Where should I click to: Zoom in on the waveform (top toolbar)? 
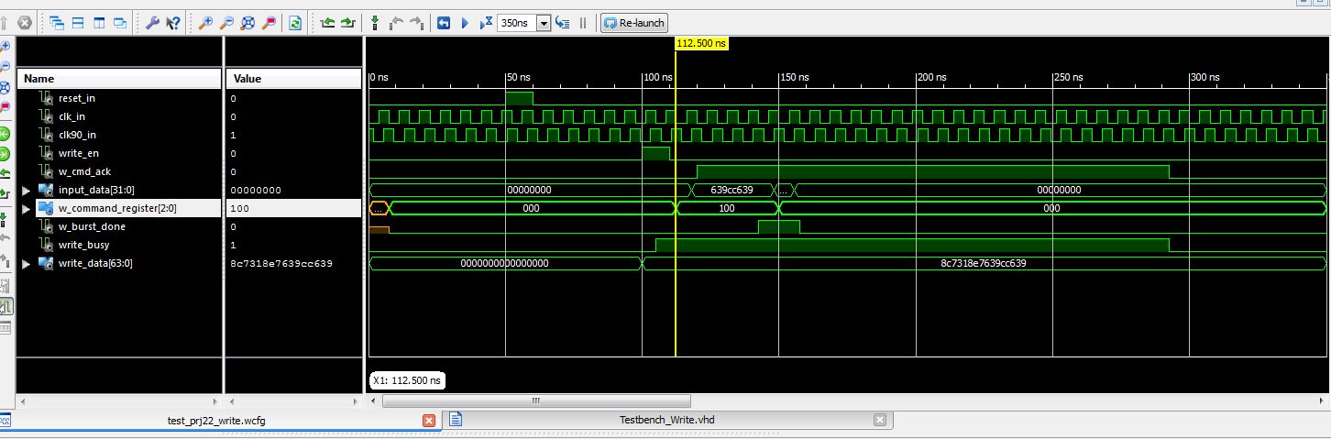[205, 22]
